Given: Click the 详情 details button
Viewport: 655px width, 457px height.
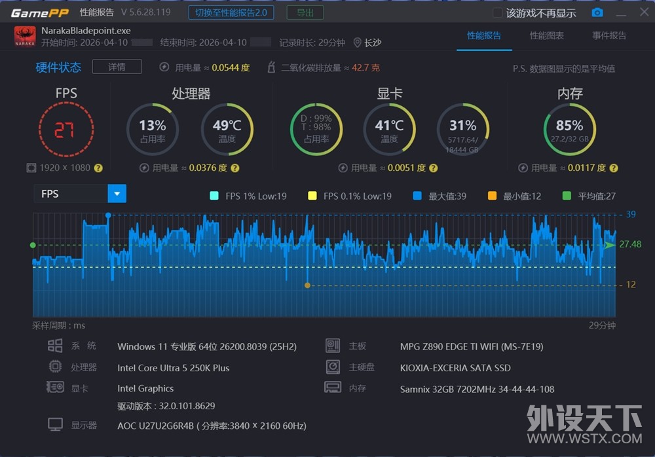Looking at the screenshot, I should pos(117,67).
